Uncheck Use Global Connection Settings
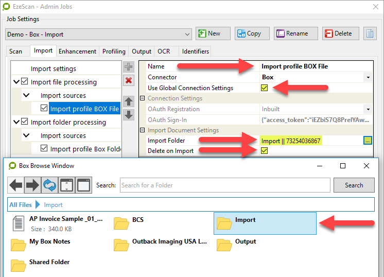This screenshot has height=277, width=384. (x=264, y=88)
